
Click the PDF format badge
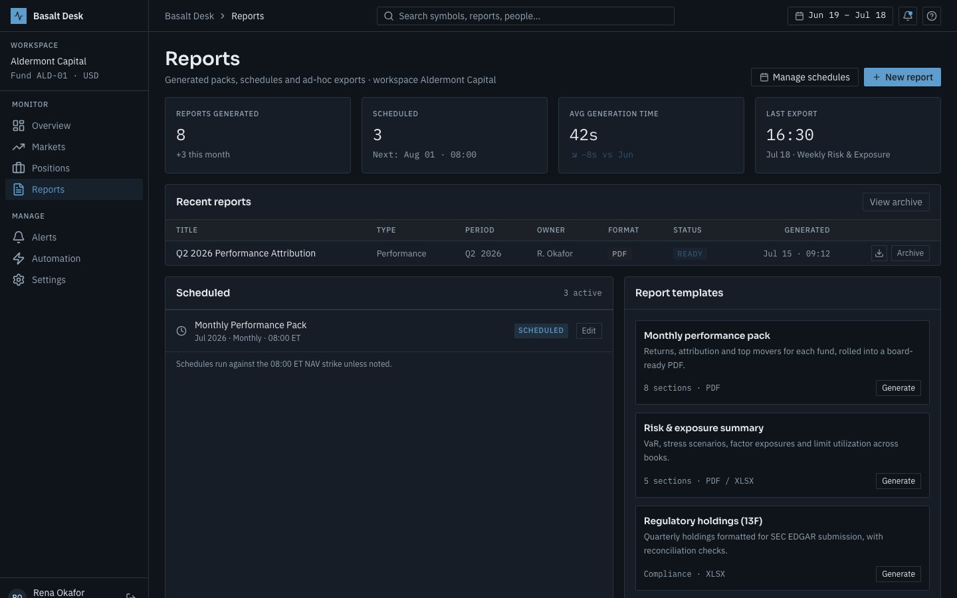coord(619,254)
